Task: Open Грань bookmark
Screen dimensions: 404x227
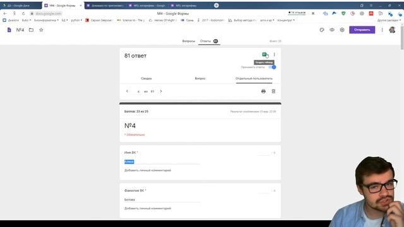Action: [x=187, y=20]
